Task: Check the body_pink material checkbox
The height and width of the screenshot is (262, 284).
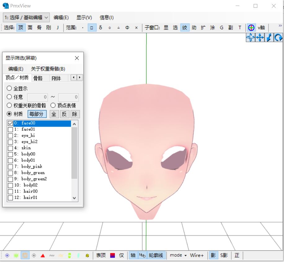Action: (x=10, y=167)
